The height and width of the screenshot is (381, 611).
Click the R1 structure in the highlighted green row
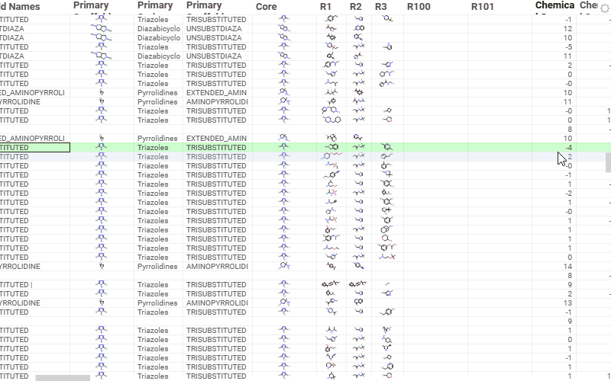[331, 147]
